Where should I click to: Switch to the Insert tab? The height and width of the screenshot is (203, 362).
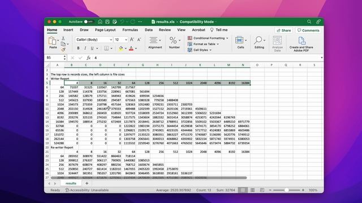tap(68, 30)
